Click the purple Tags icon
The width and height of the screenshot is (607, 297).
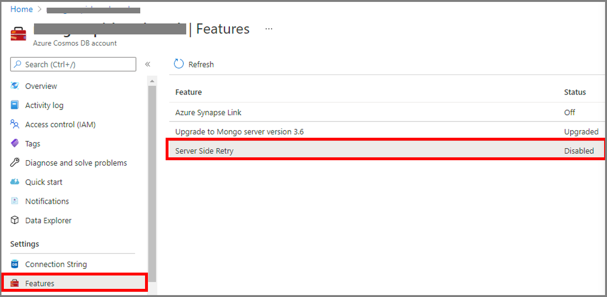click(x=15, y=143)
